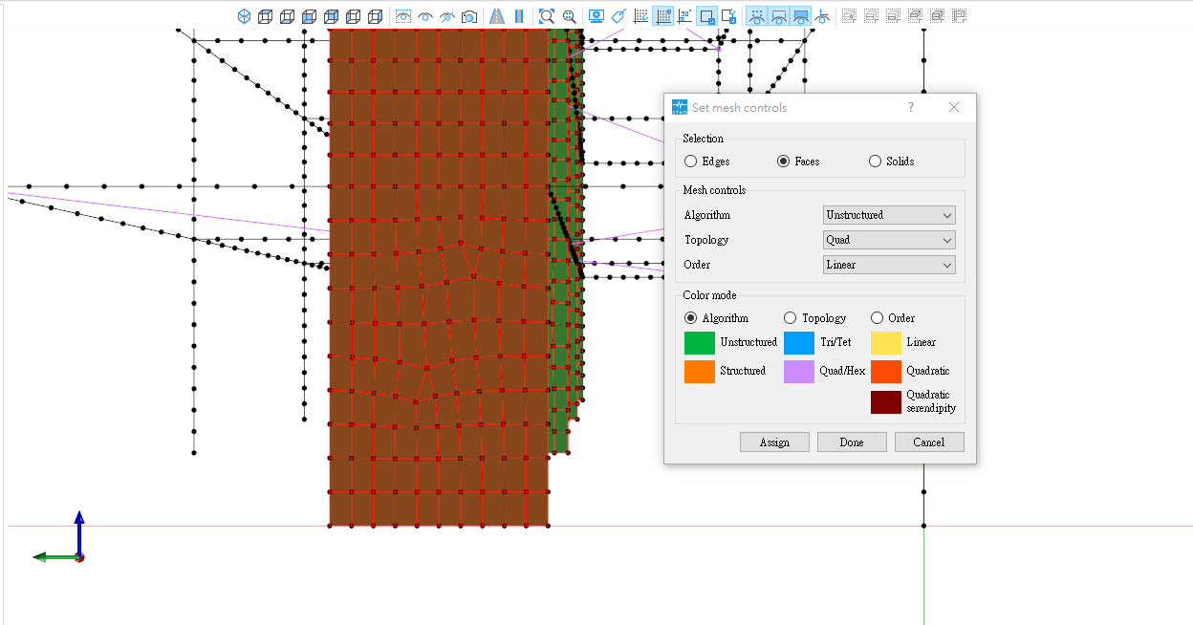The width and height of the screenshot is (1193, 625).
Task: Click the first greyed selection filter box icon
Action: pyautogui.click(x=849, y=16)
